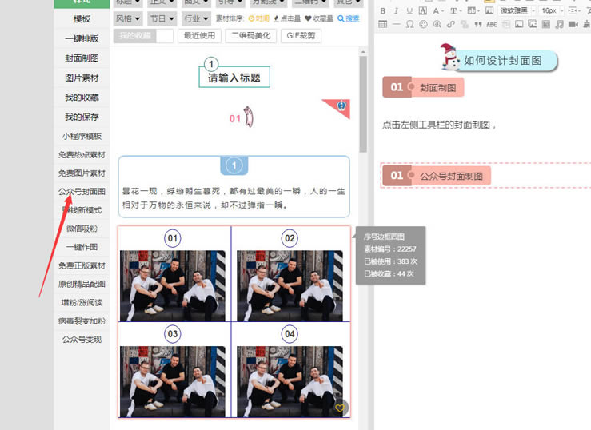Open 我的保存 in the sidebar
The image size is (591, 430).
pos(82,117)
